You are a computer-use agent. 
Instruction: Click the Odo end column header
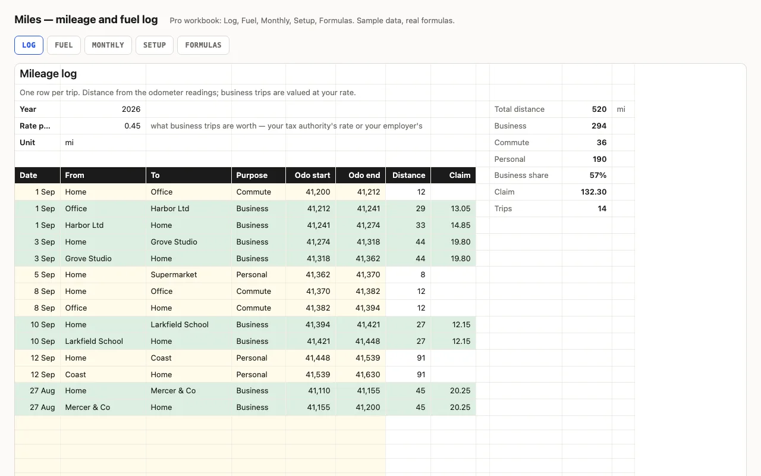pos(361,176)
